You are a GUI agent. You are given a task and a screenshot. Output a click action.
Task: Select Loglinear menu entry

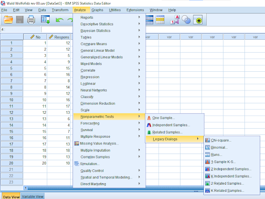click(109, 84)
